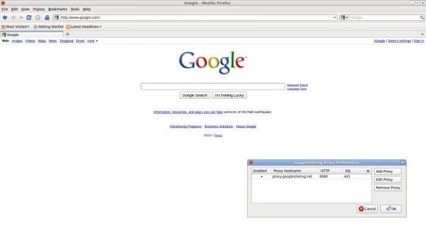Open the iGoogle link
426x237 pixels.
coord(380,41)
